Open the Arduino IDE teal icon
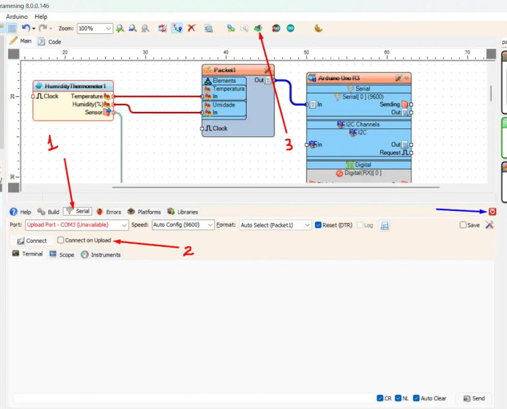 pyautogui.click(x=290, y=28)
